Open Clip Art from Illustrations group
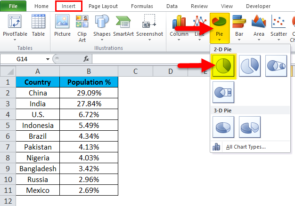The image size is (295, 206). point(82,21)
